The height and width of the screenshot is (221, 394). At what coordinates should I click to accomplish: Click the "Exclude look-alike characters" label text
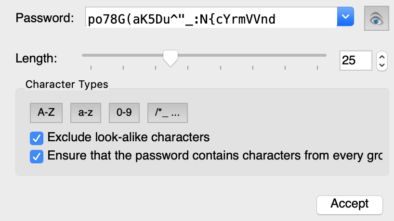pos(128,138)
